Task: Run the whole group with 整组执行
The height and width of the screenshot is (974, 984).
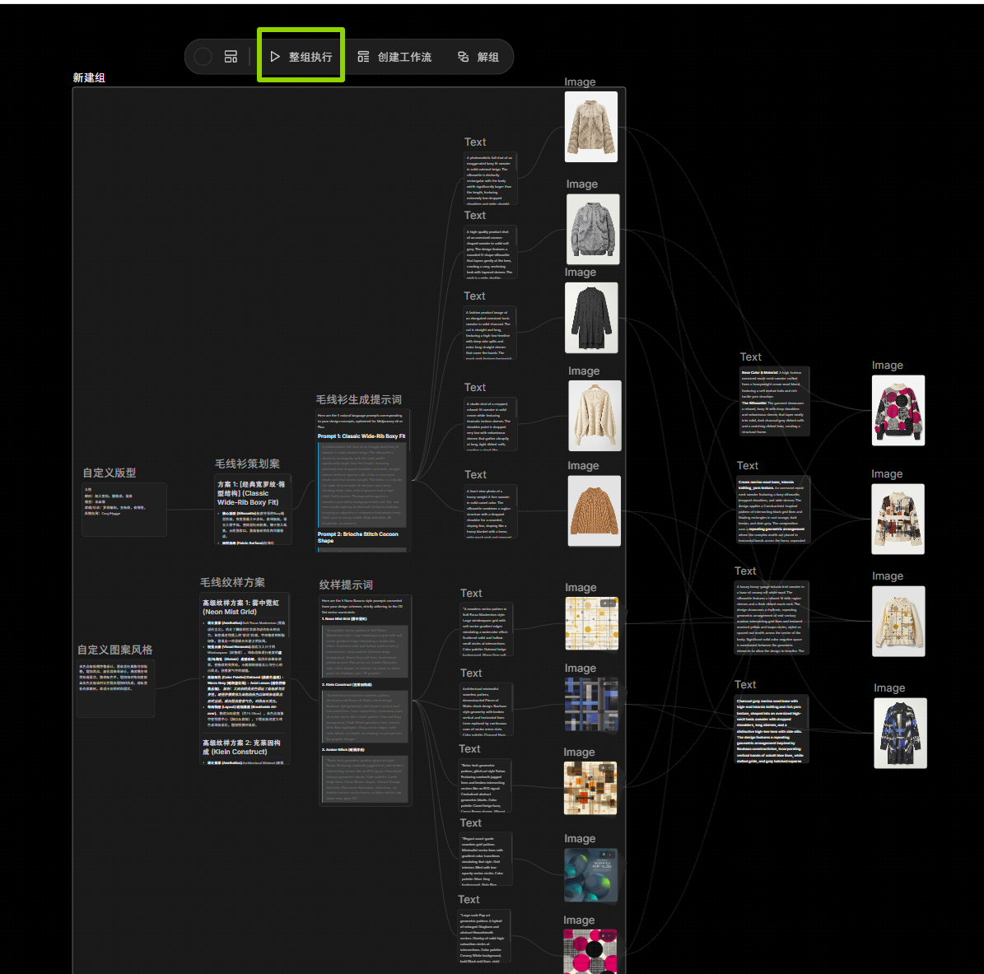Action: point(301,57)
